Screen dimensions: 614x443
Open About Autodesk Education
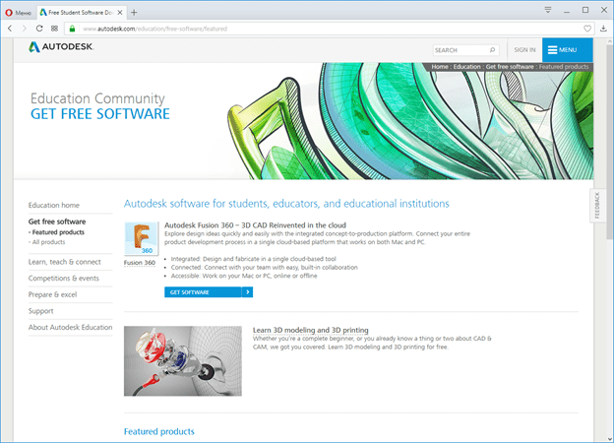click(70, 328)
